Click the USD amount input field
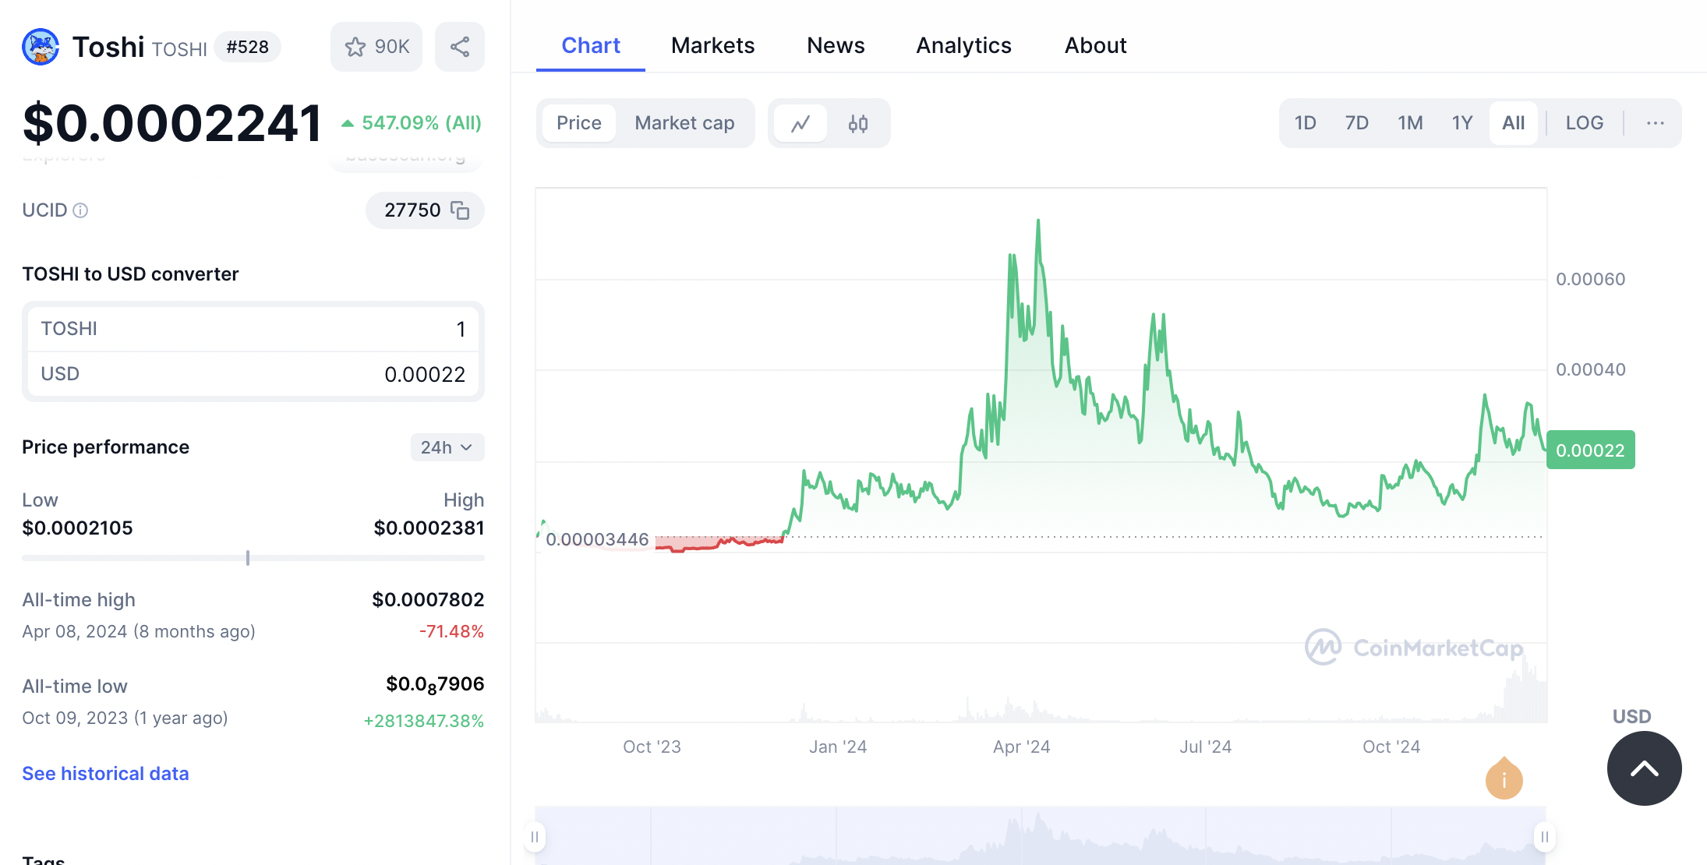The height and width of the screenshot is (865, 1707). (x=253, y=374)
